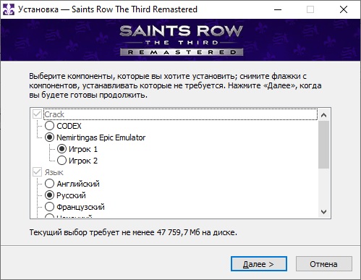Click the Crack label text
The image size is (361, 280).
pyautogui.click(x=54, y=114)
